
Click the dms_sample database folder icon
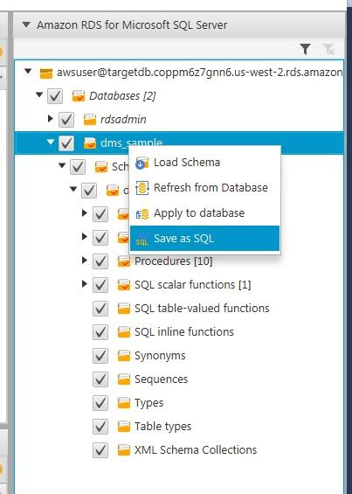point(90,143)
